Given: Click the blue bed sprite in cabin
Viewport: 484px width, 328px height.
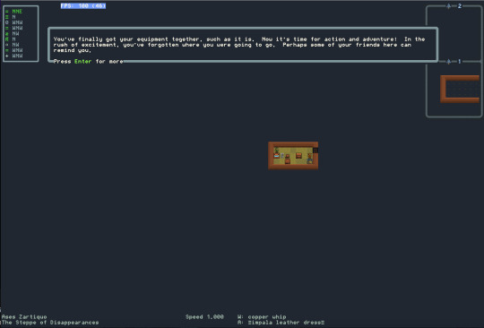Looking at the screenshot, I should tap(277, 156).
